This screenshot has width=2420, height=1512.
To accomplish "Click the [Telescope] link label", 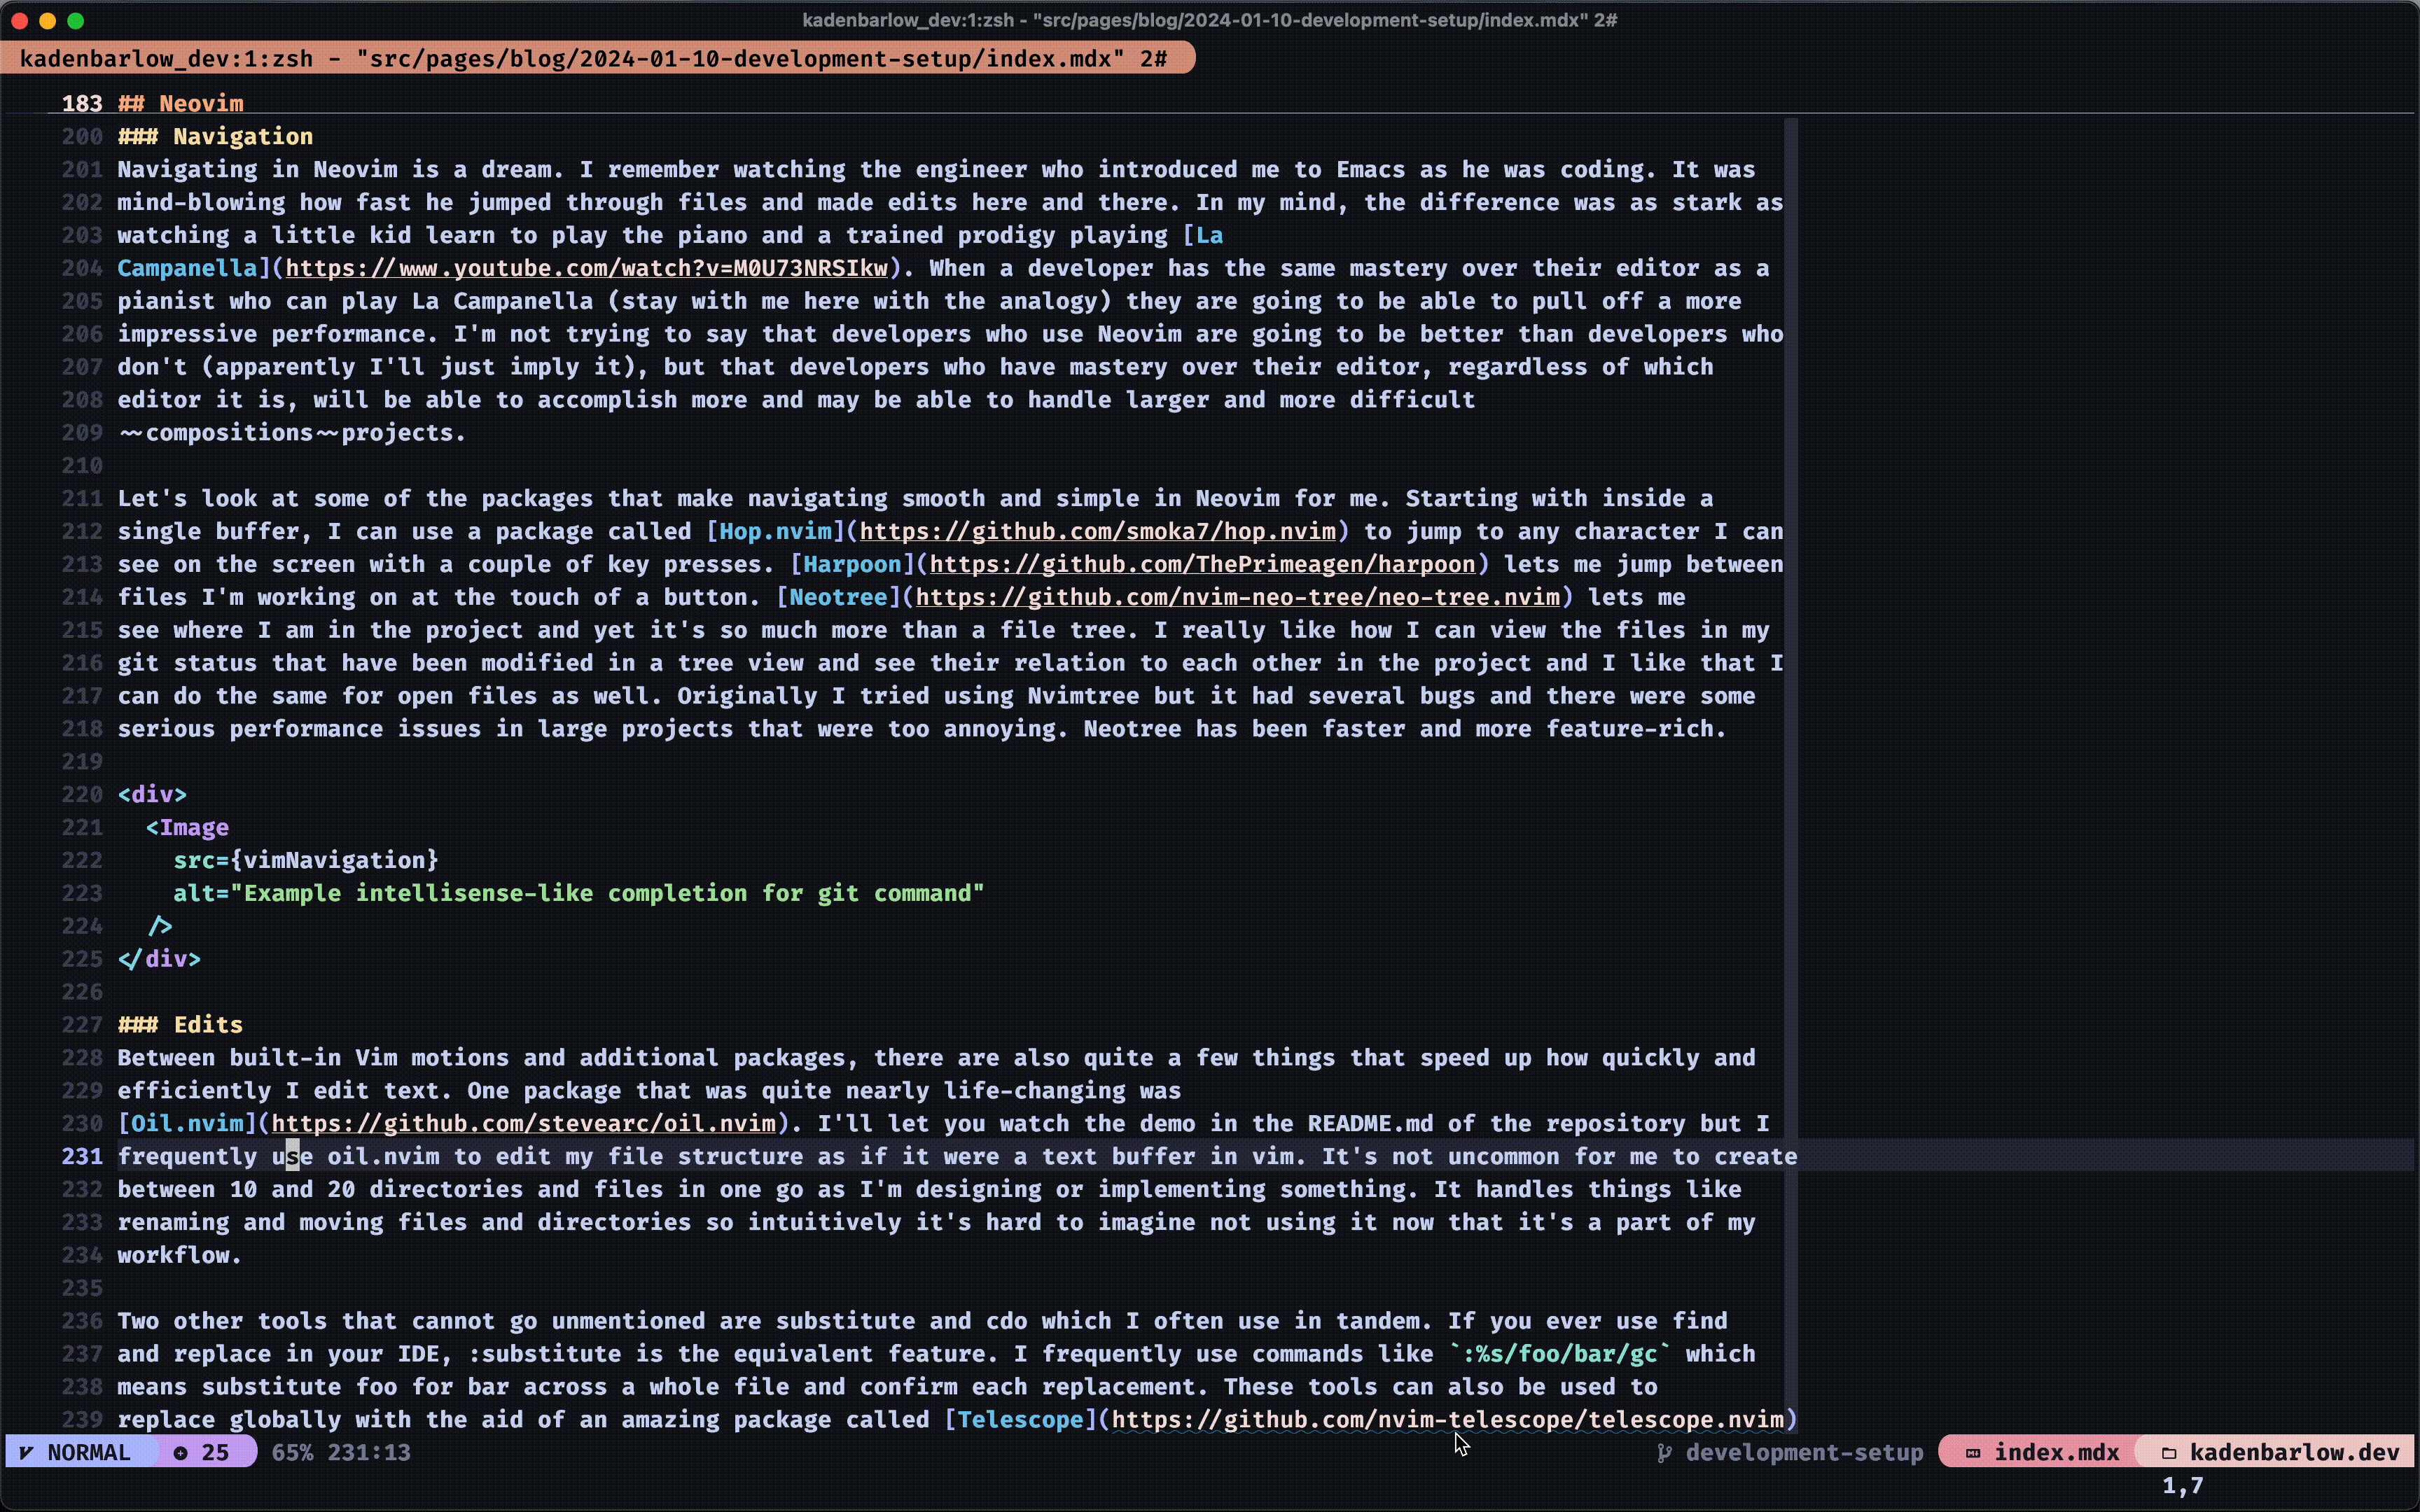I will [x=1021, y=1419].
